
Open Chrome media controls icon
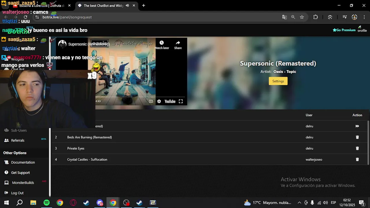pos(345,17)
